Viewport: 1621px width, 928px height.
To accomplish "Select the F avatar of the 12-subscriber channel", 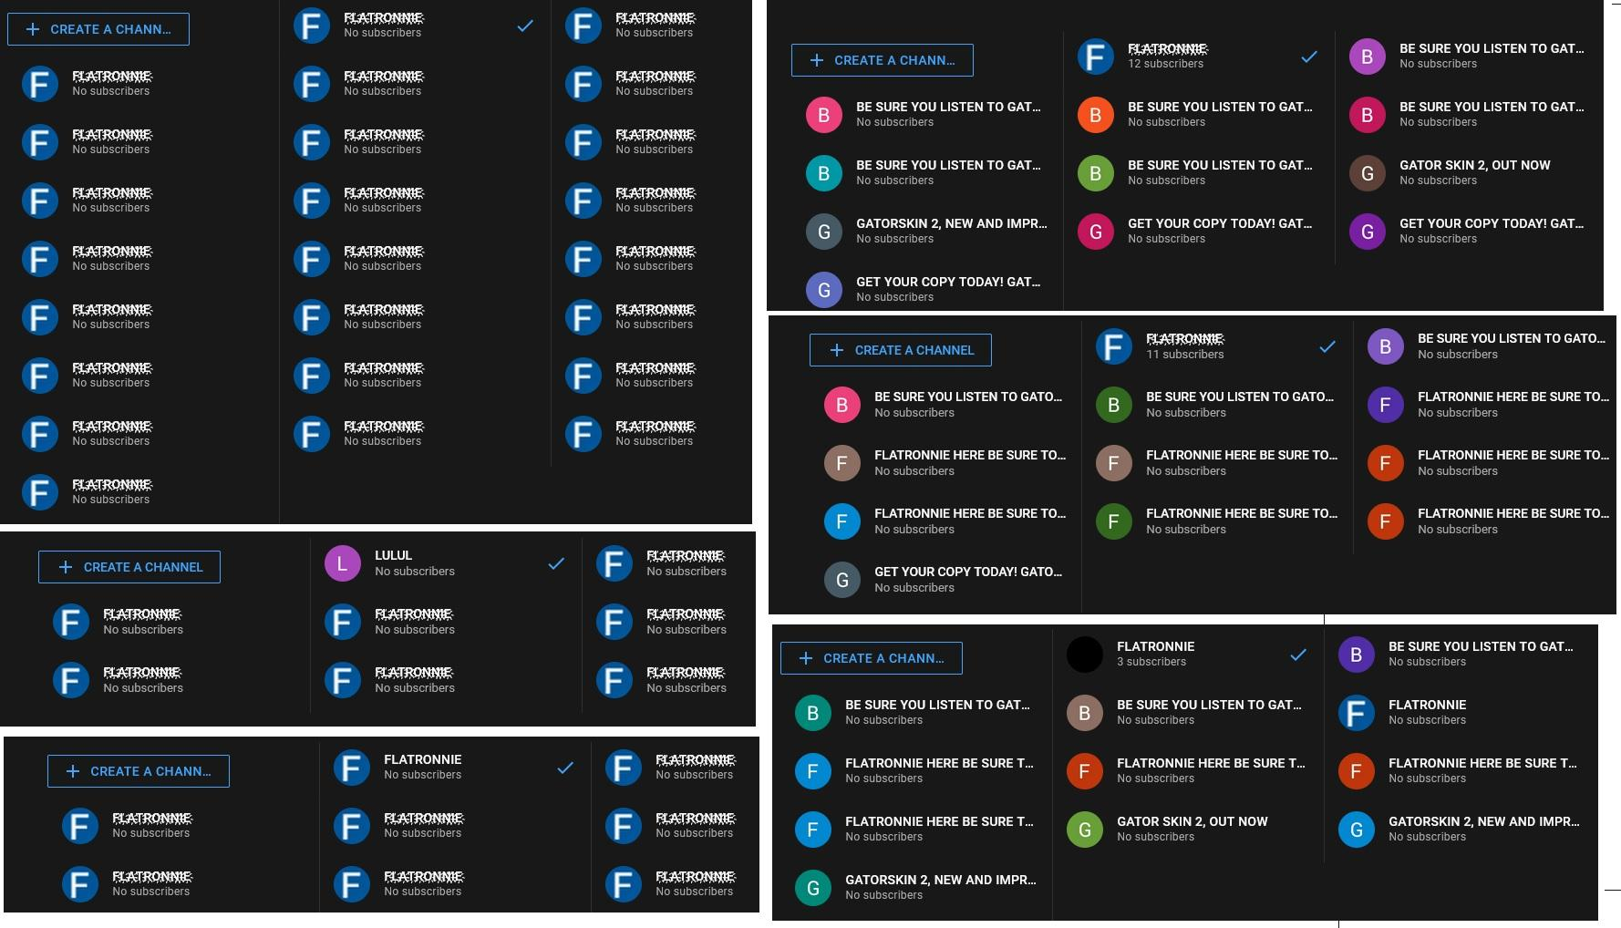I will point(1096,57).
